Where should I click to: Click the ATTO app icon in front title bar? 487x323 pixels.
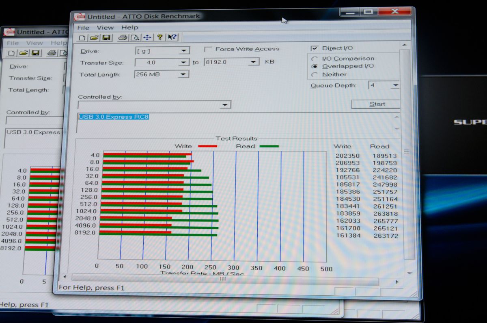pos(80,17)
